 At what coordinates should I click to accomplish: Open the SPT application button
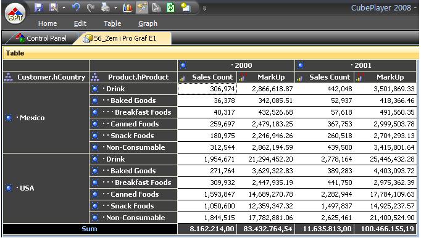15,14
